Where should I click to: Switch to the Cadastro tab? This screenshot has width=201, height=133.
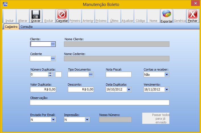11,27
